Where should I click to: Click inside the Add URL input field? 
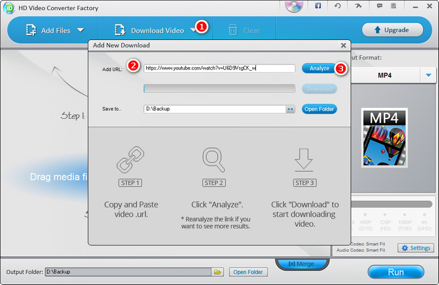[219, 68]
